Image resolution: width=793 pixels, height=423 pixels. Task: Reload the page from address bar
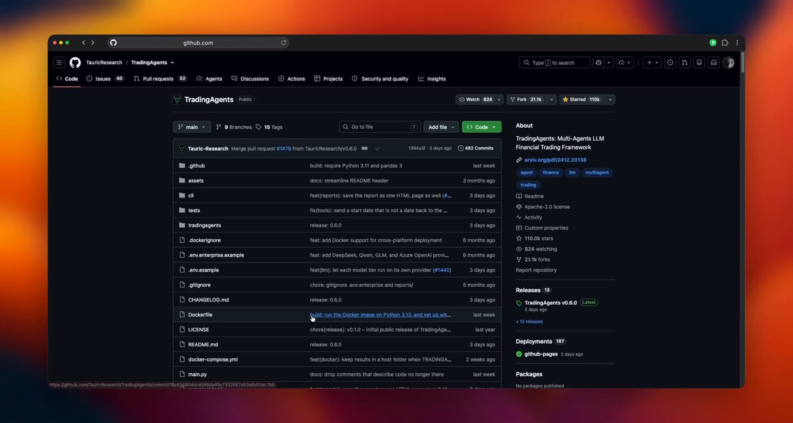[283, 43]
